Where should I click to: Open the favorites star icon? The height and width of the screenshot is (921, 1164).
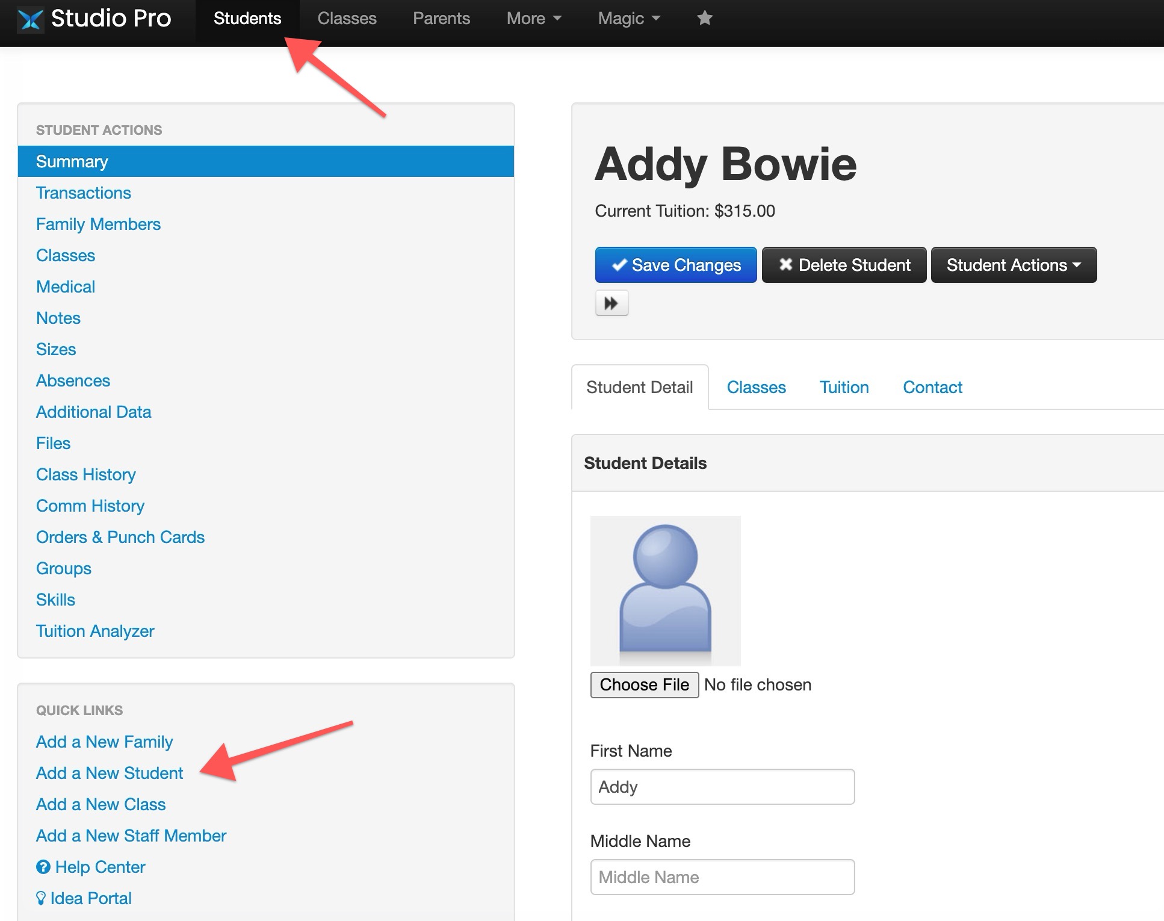point(705,18)
